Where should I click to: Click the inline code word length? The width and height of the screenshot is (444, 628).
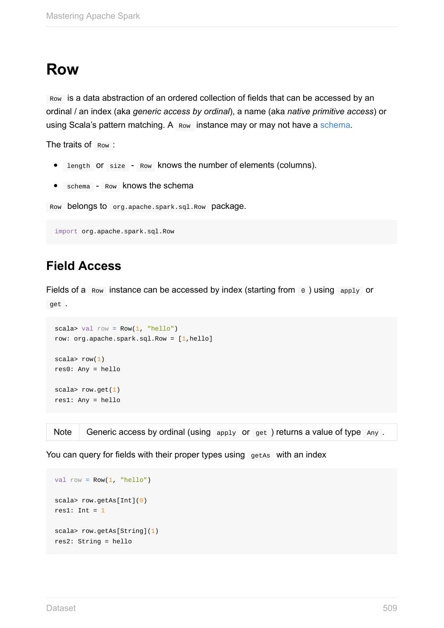(78, 166)
